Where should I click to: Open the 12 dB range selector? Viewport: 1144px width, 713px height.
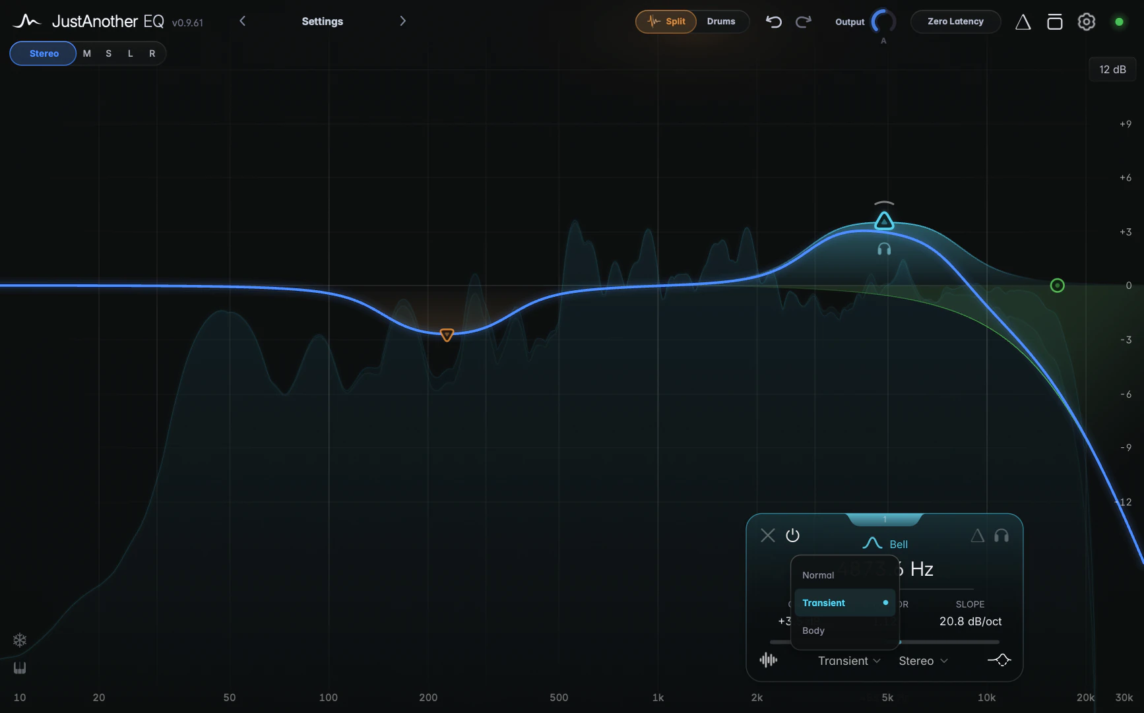point(1112,69)
